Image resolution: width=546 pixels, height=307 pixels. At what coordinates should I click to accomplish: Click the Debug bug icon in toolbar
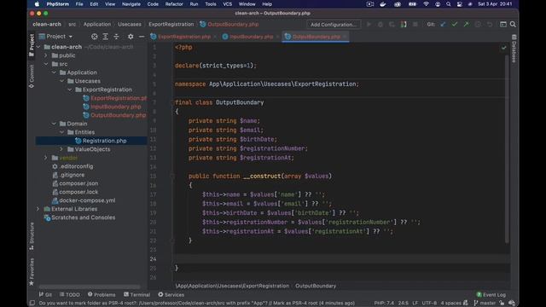(380, 25)
